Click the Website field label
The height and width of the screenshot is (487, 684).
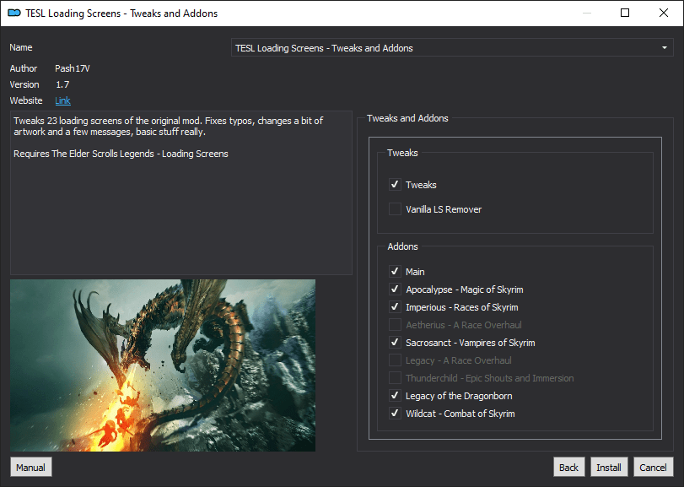tap(26, 100)
